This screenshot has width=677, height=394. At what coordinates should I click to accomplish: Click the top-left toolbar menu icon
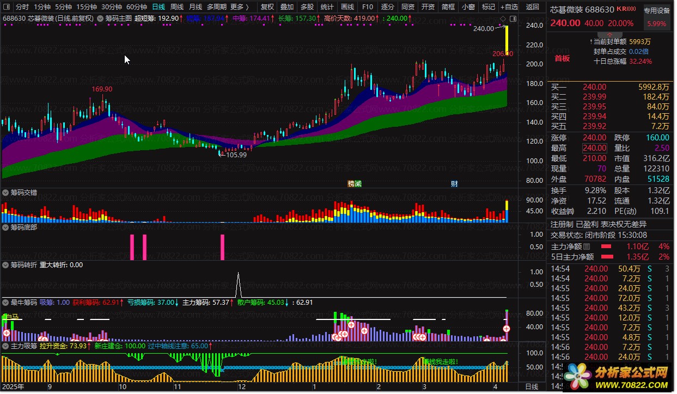tap(7, 7)
